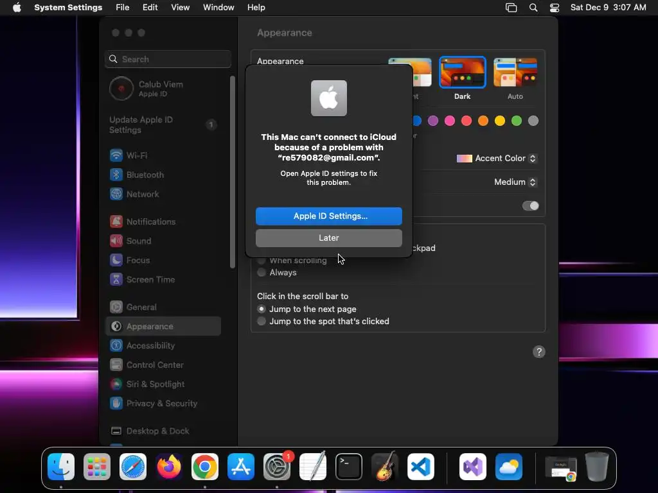Open TextEdit from the Dock

pyautogui.click(x=313, y=467)
